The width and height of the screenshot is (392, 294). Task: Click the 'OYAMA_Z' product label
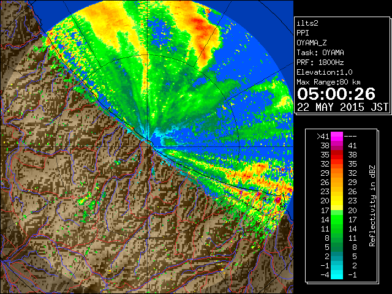tap(312, 43)
